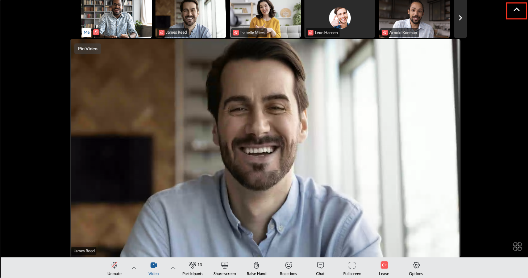Viewport: 528px width, 278px height.
Task: Open the Participants panel
Action: tap(193, 268)
